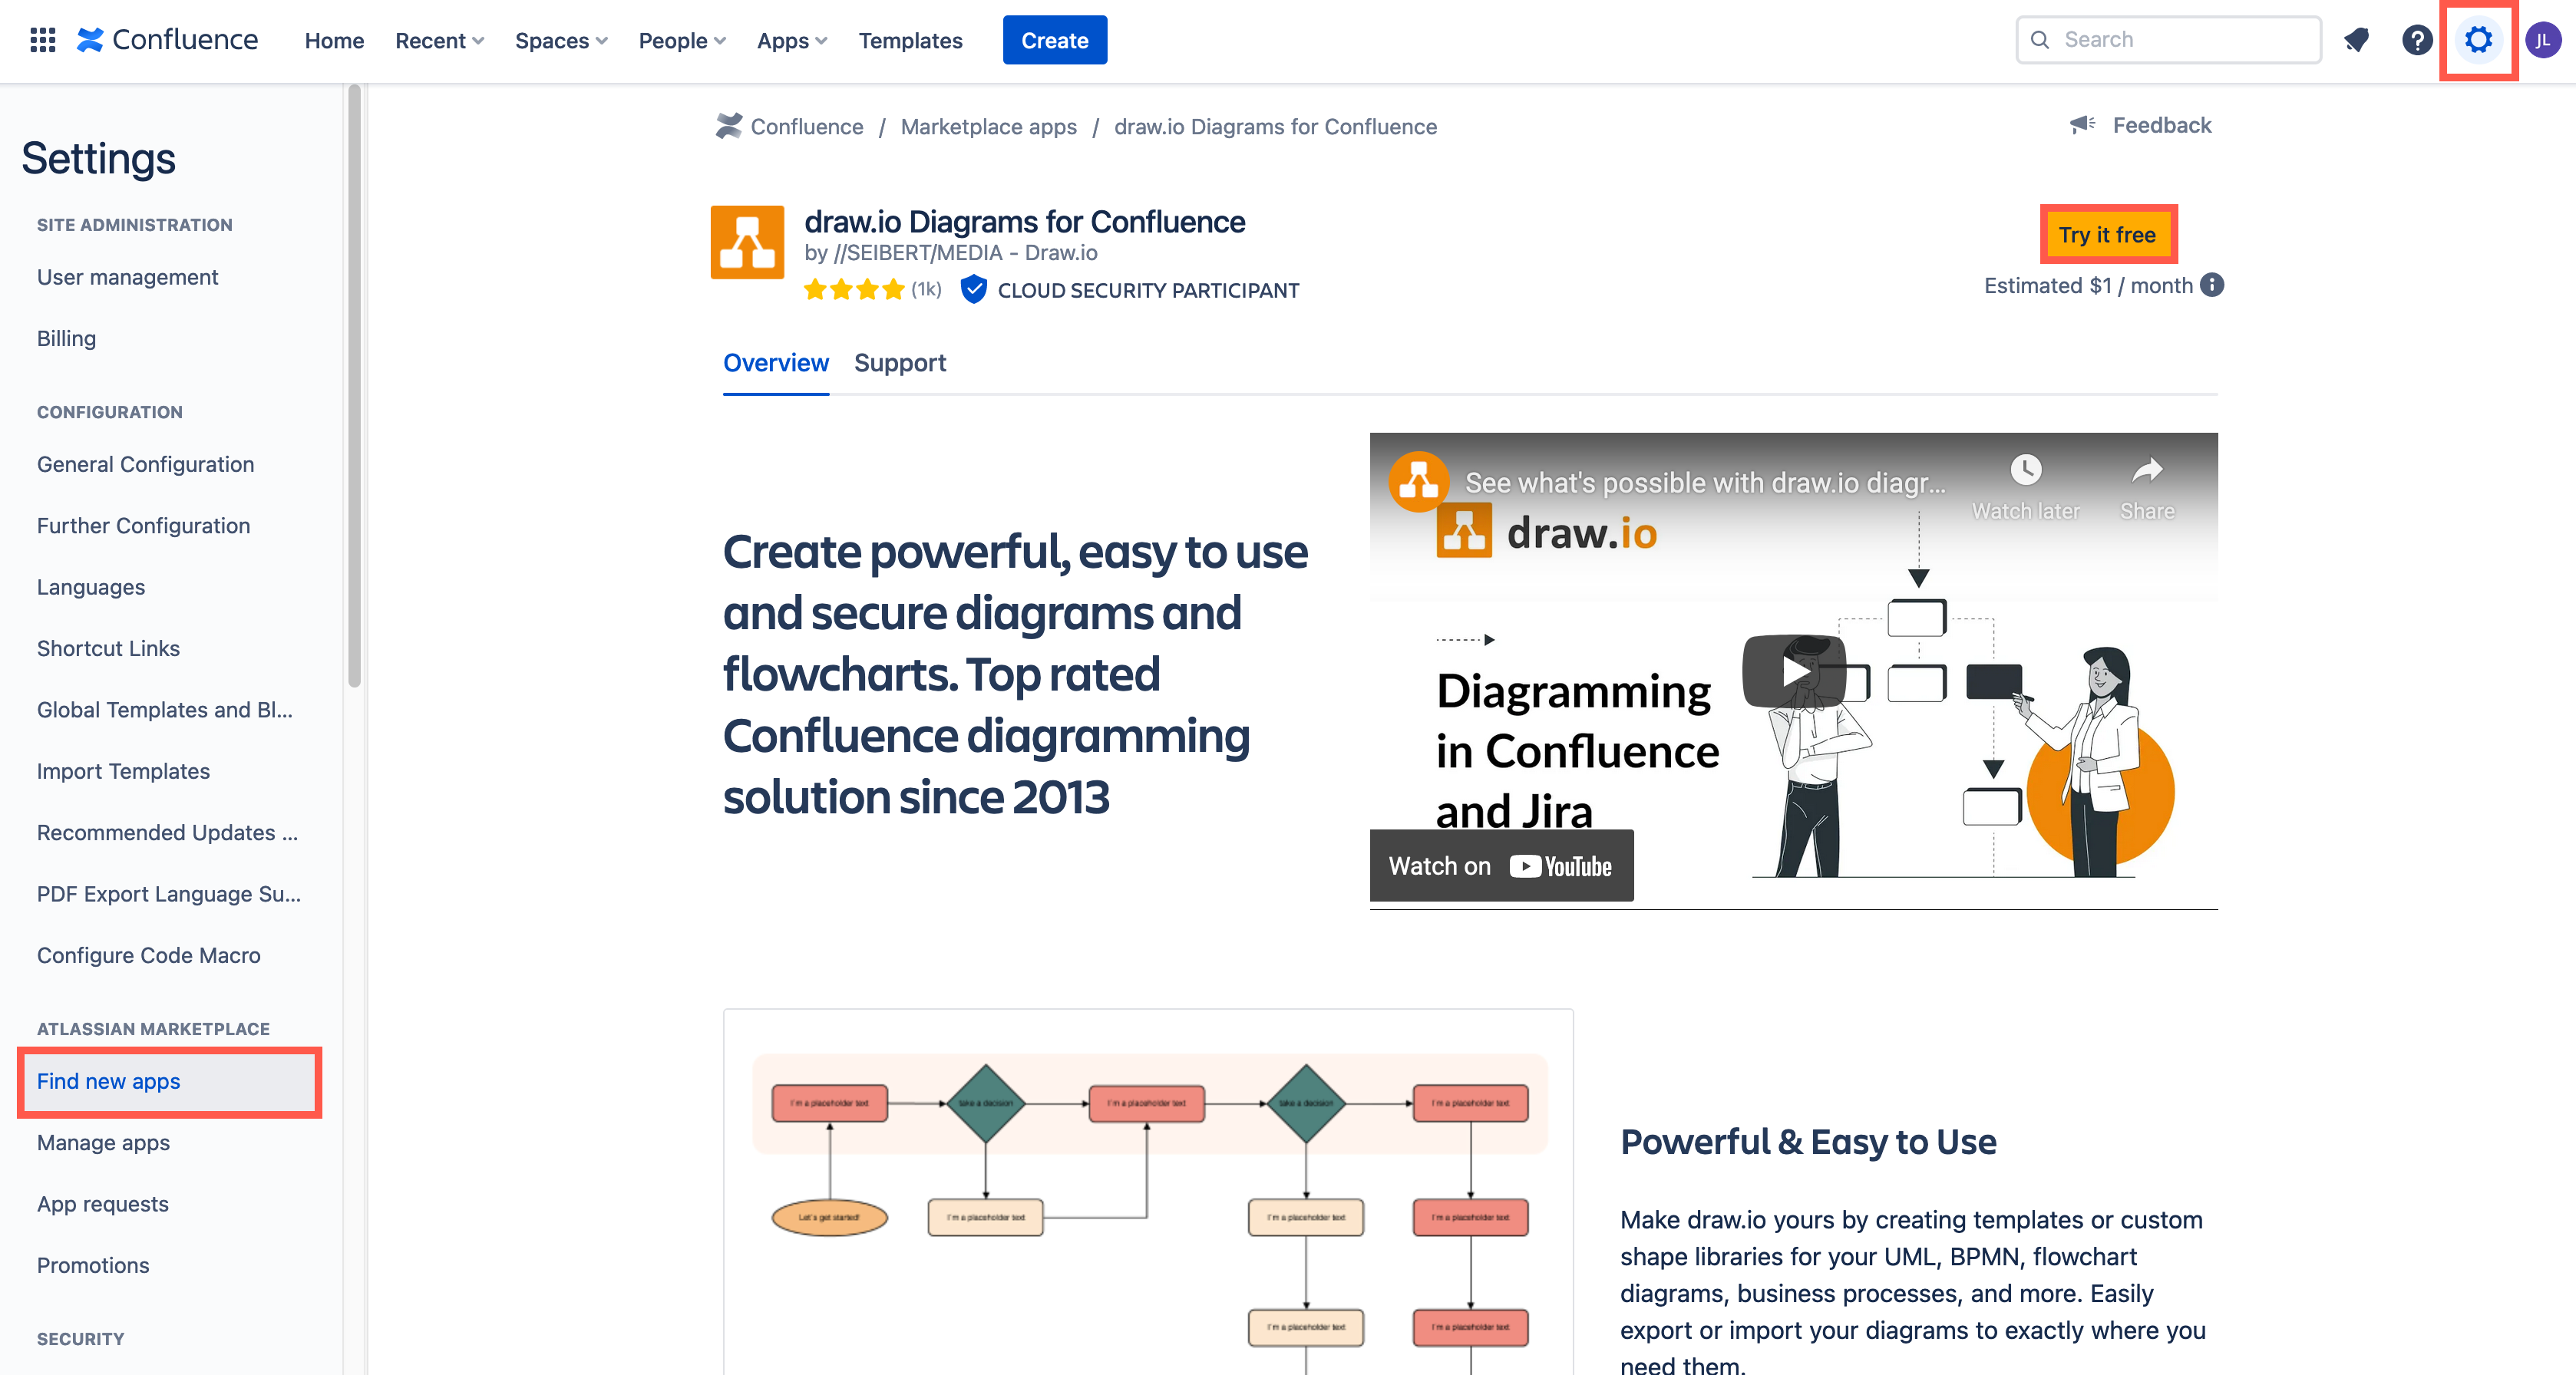
Task: Click the notifications bell icon
Action: coord(2358,39)
